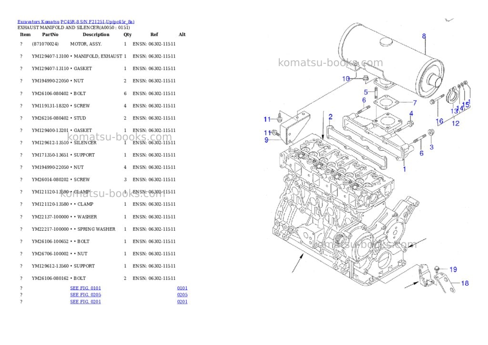This screenshot has width=488, height=345.
Task: Select part number YM26106-080402
Action: point(50,94)
